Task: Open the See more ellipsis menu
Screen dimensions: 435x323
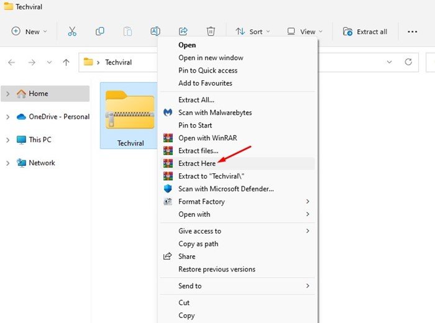Action: pos(412,32)
